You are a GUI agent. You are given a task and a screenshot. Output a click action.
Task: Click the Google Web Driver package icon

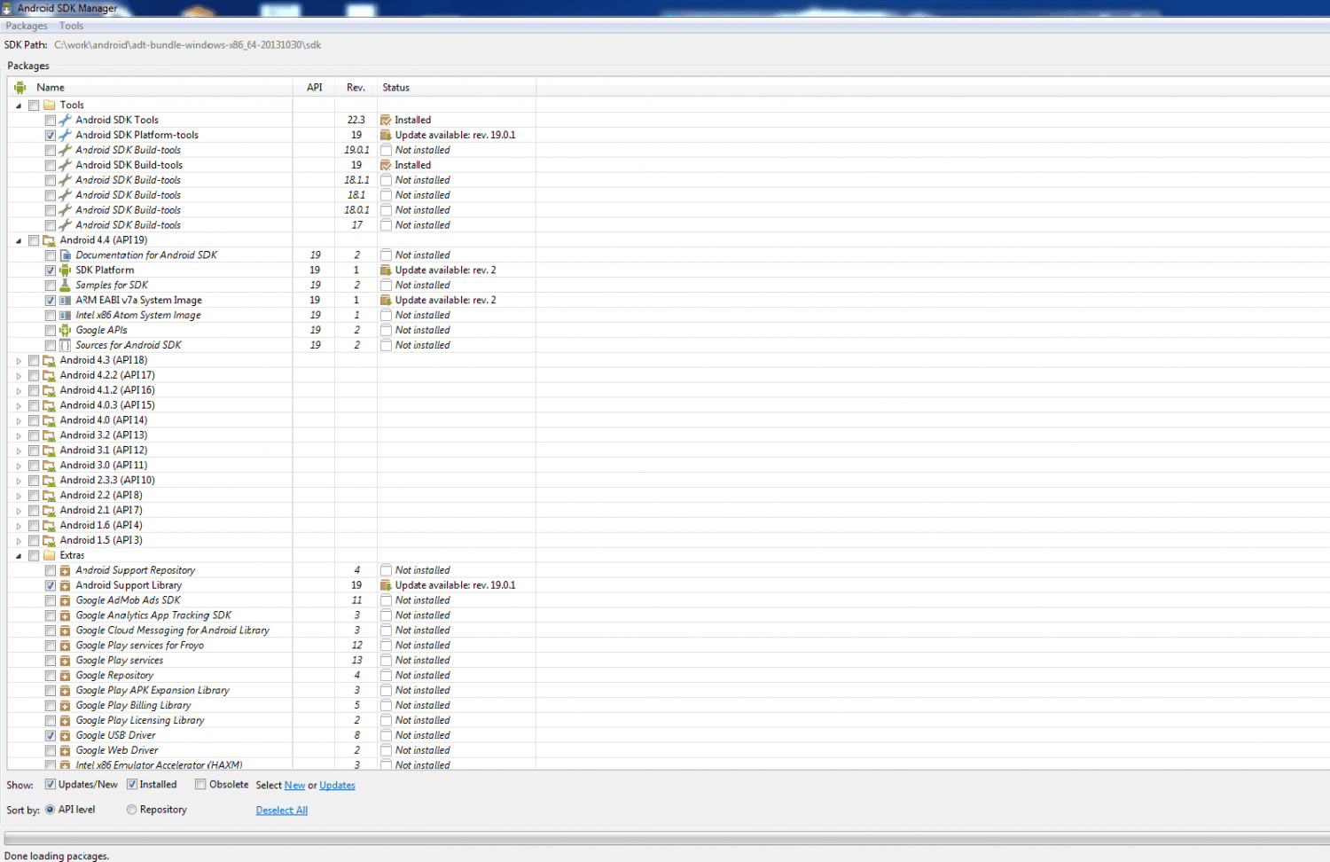tap(65, 751)
